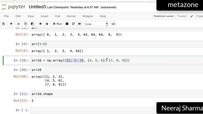Viewport: 203px width, 114px height.
Task: Open the Kernel menu
Action: 71,16
